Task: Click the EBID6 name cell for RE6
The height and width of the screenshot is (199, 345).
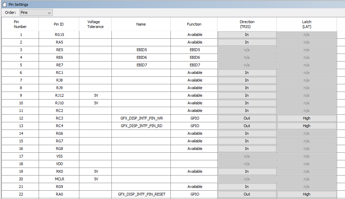Action: point(141,57)
